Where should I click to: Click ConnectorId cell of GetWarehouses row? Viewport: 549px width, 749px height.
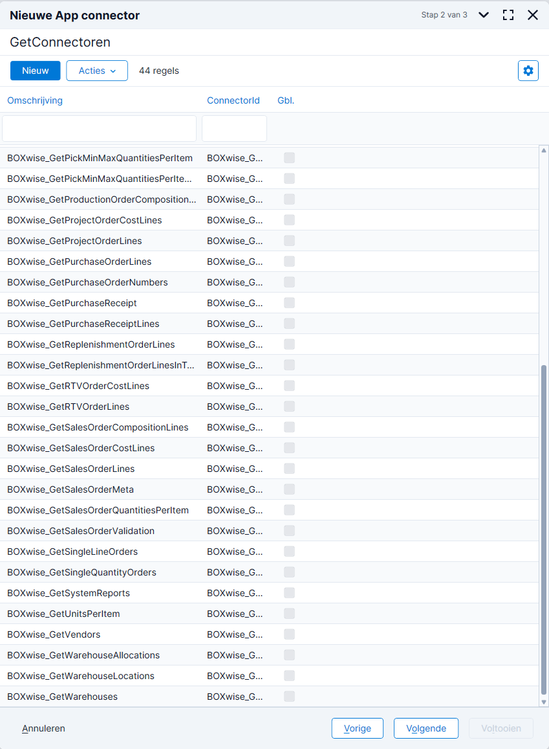point(235,697)
